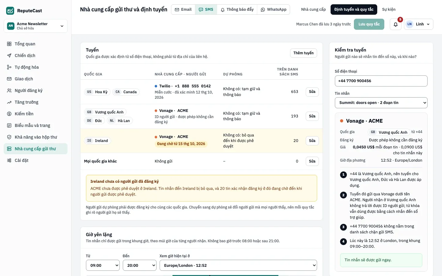Open Cài đặt sliders icon

click(9, 160)
